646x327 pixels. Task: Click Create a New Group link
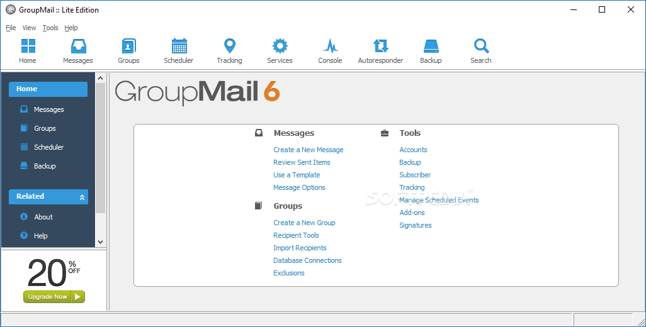(x=304, y=223)
